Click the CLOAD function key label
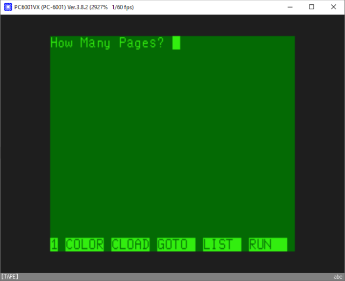 [130, 244]
